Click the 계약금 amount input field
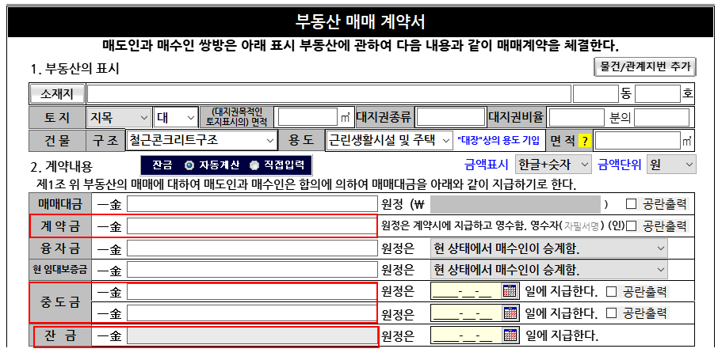 pyautogui.click(x=252, y=226)
